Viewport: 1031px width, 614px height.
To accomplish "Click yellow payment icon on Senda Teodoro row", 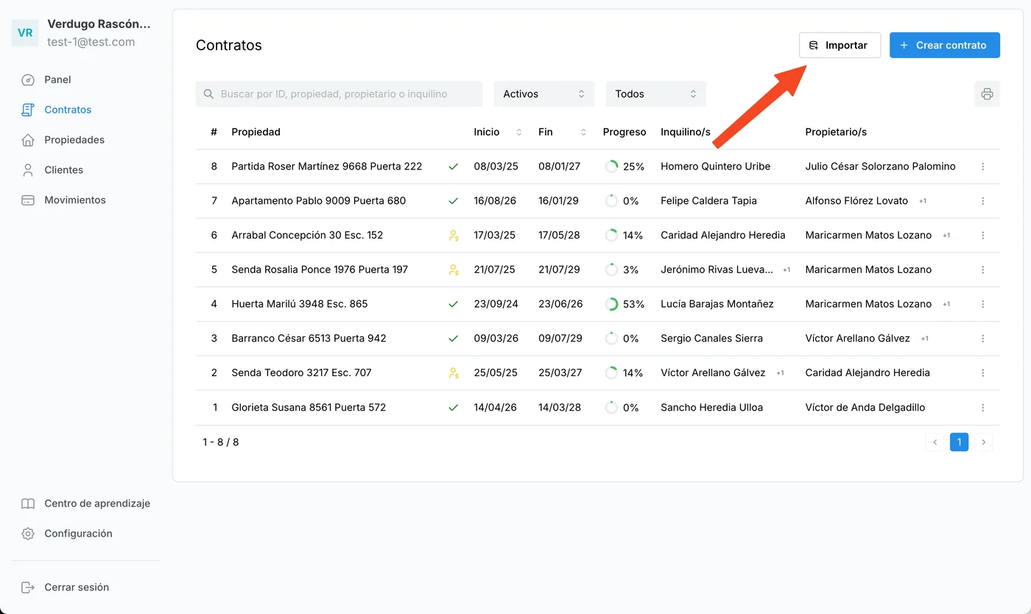I will pos(454,373).
